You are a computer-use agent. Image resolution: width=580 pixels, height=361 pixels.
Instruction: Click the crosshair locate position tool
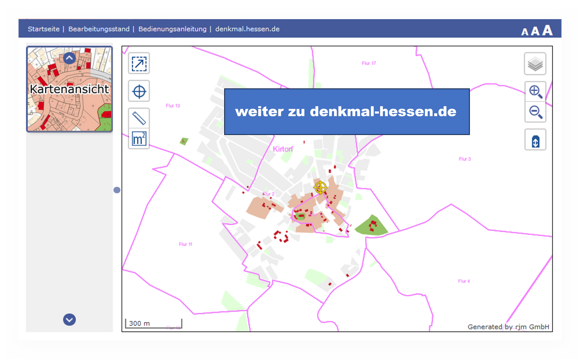coord(139,91)
